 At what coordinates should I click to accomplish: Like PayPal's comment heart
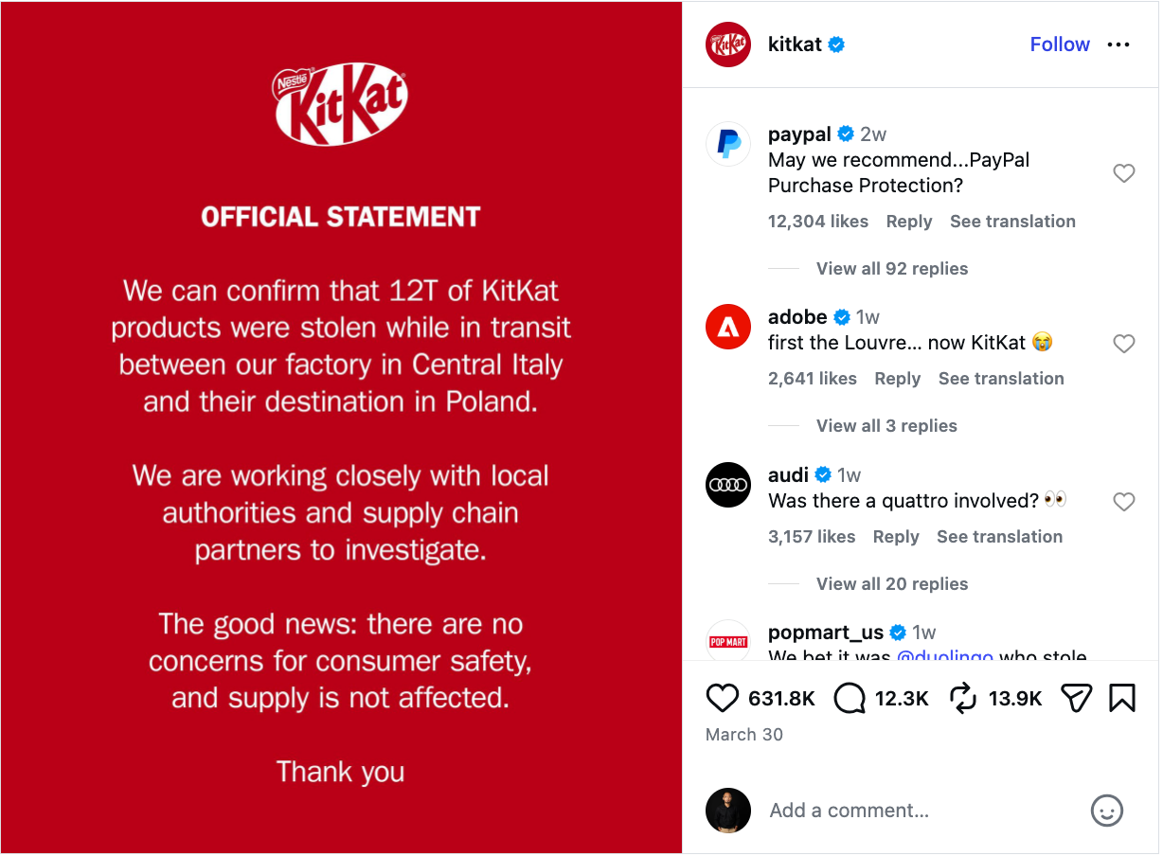tap(1123, 173)
